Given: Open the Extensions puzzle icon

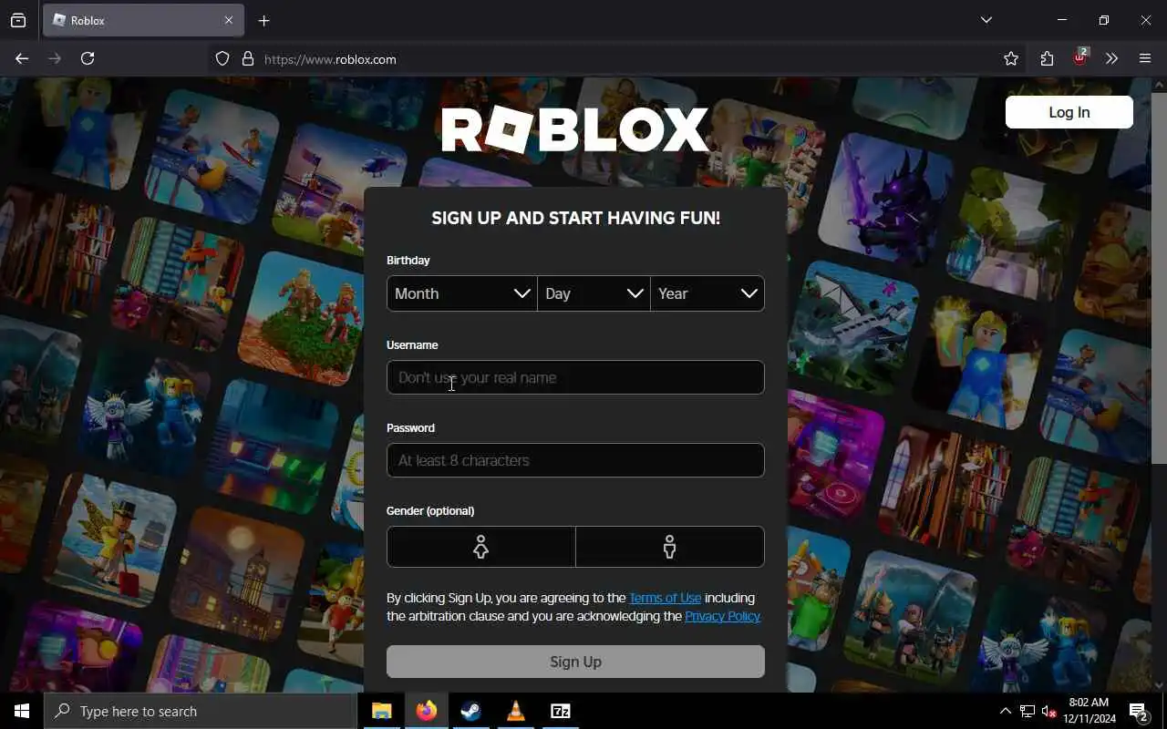Looking at the screenshot, I should tap(1047, 58).
